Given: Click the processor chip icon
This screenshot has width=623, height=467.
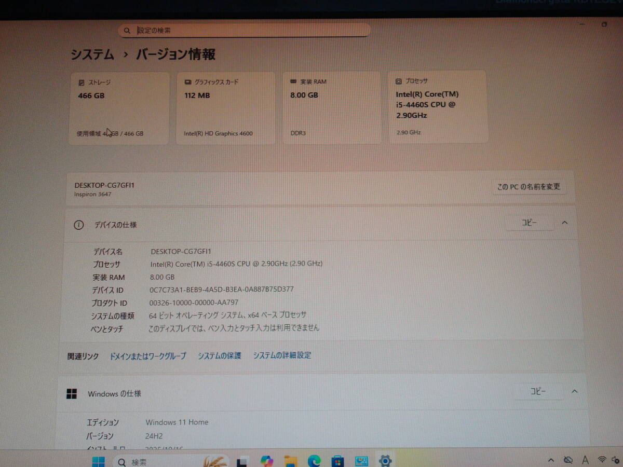Looking at the screenshot, I should pyautogui.click(x=399, y=81).
